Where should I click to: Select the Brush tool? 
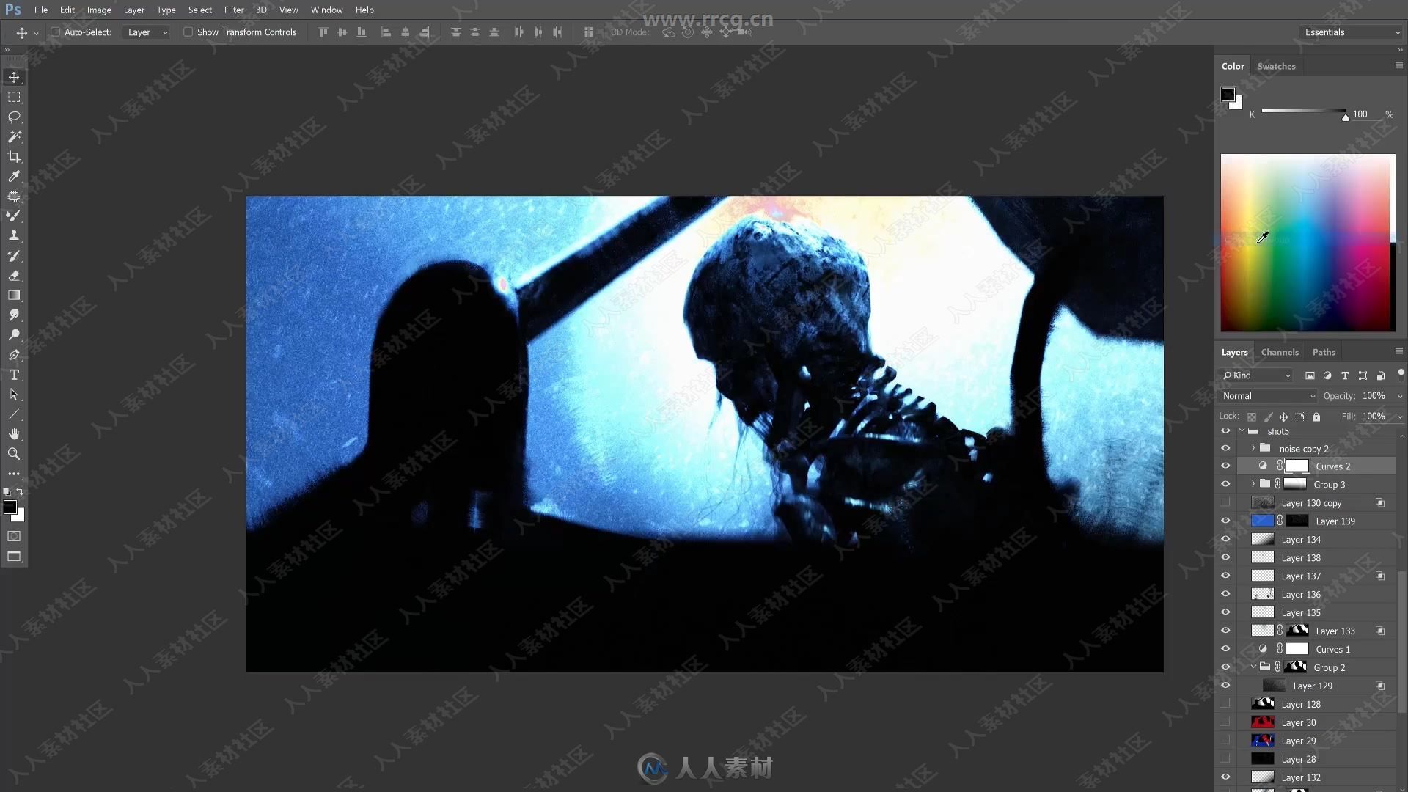15,216
